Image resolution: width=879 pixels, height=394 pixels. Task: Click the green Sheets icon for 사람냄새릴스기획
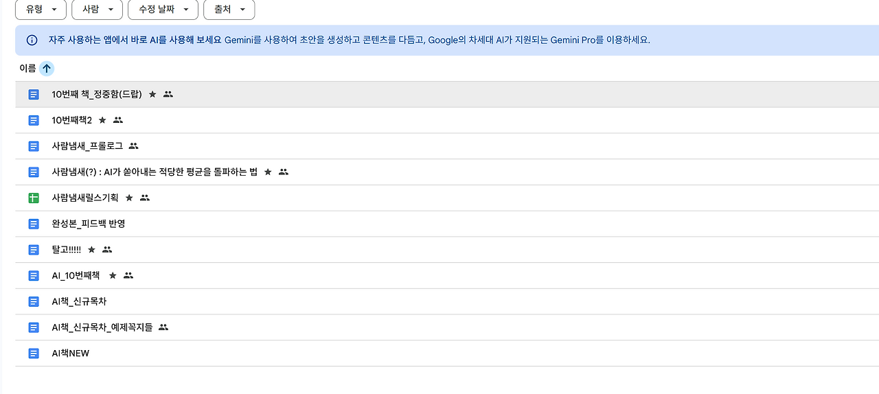pos(34,198)
